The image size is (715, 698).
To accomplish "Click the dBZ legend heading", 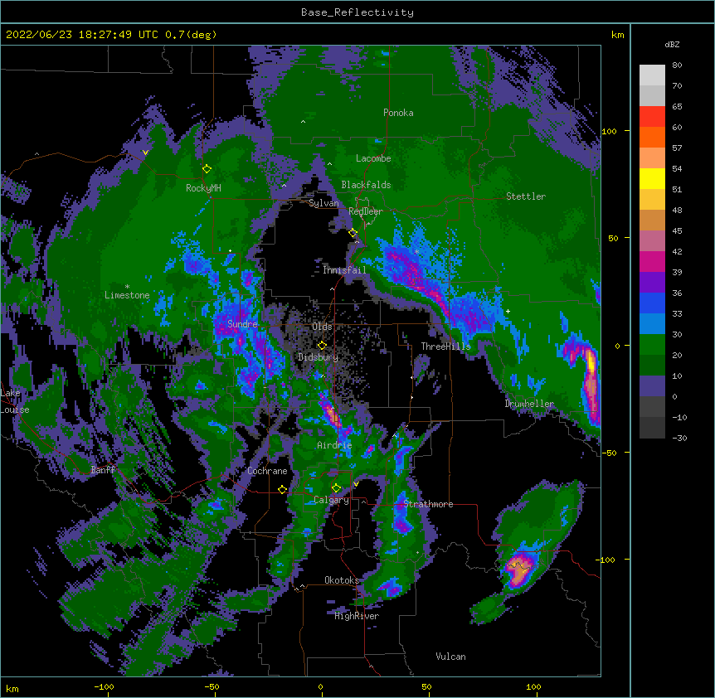I will [672, 45].
